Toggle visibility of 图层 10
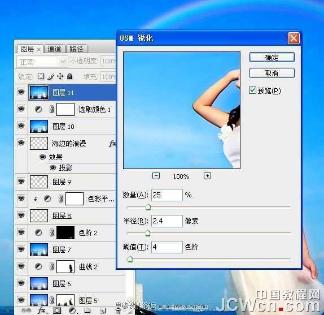The image size is (324, 315). 21,126
